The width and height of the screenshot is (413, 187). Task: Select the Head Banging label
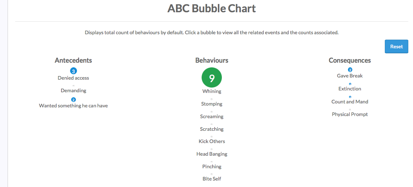[212, 154]
